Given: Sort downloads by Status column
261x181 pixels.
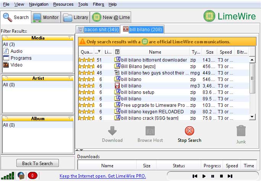Looking at the screenshot, I should (x=178, y=165).
